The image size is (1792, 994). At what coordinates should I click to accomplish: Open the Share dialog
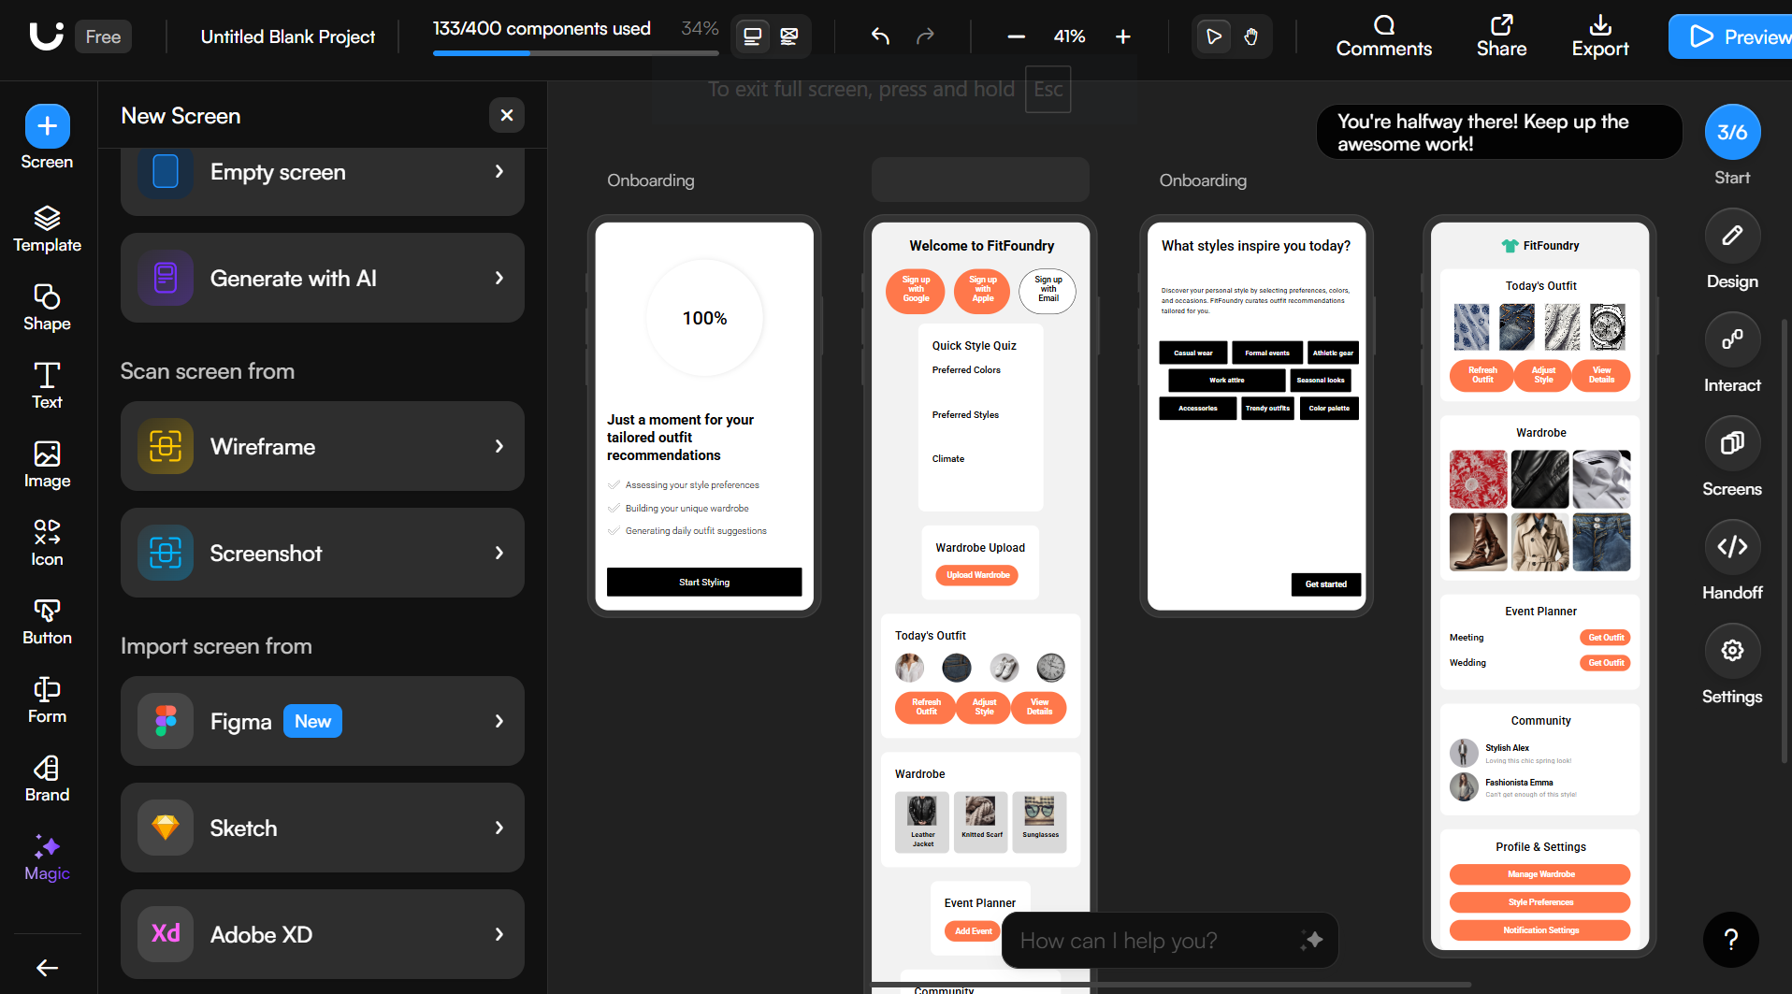coord(1502,36)
